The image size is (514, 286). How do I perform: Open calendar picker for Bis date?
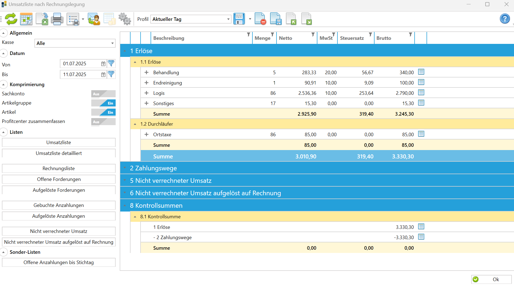point(103,74)
